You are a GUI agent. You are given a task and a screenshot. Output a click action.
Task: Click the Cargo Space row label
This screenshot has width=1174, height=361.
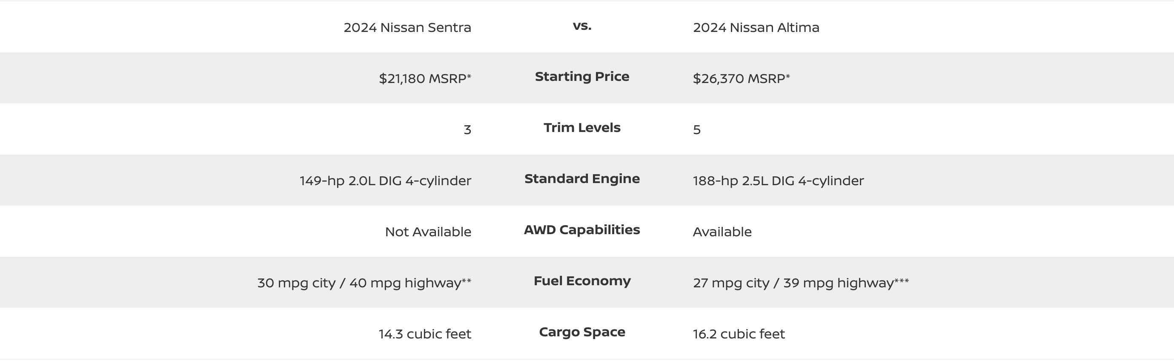(582, 332)
